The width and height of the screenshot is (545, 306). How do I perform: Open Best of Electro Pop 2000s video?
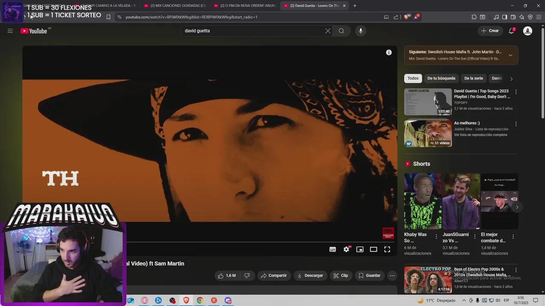428,280
